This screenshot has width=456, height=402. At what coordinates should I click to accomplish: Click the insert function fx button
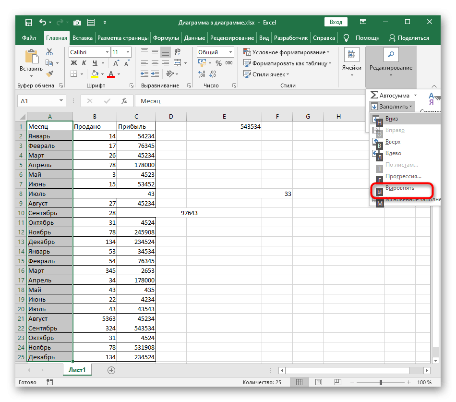tap(124, 101)
